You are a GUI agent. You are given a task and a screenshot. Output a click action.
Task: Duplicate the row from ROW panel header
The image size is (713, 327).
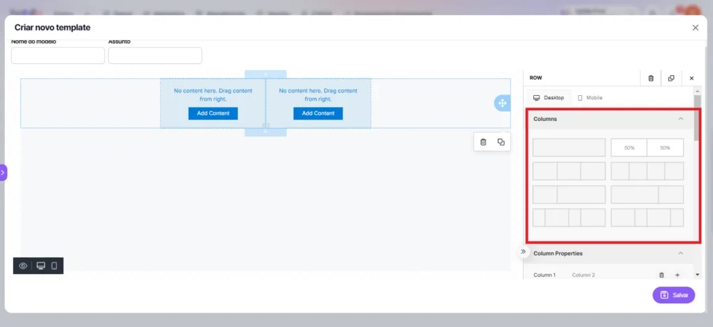(671, 78)
